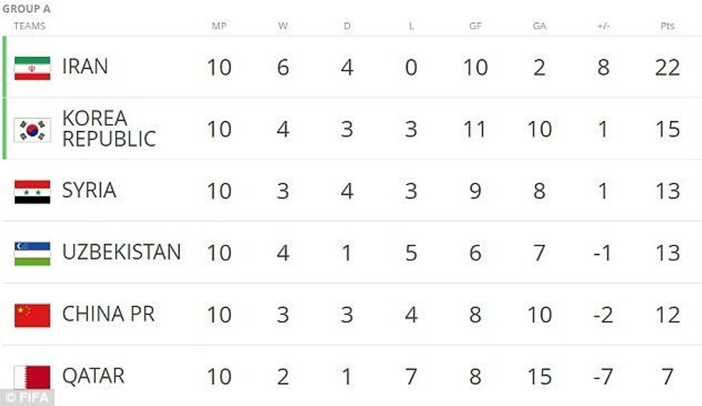
Task: Click the Korea Republic flag icon
Action: (32, 130)
